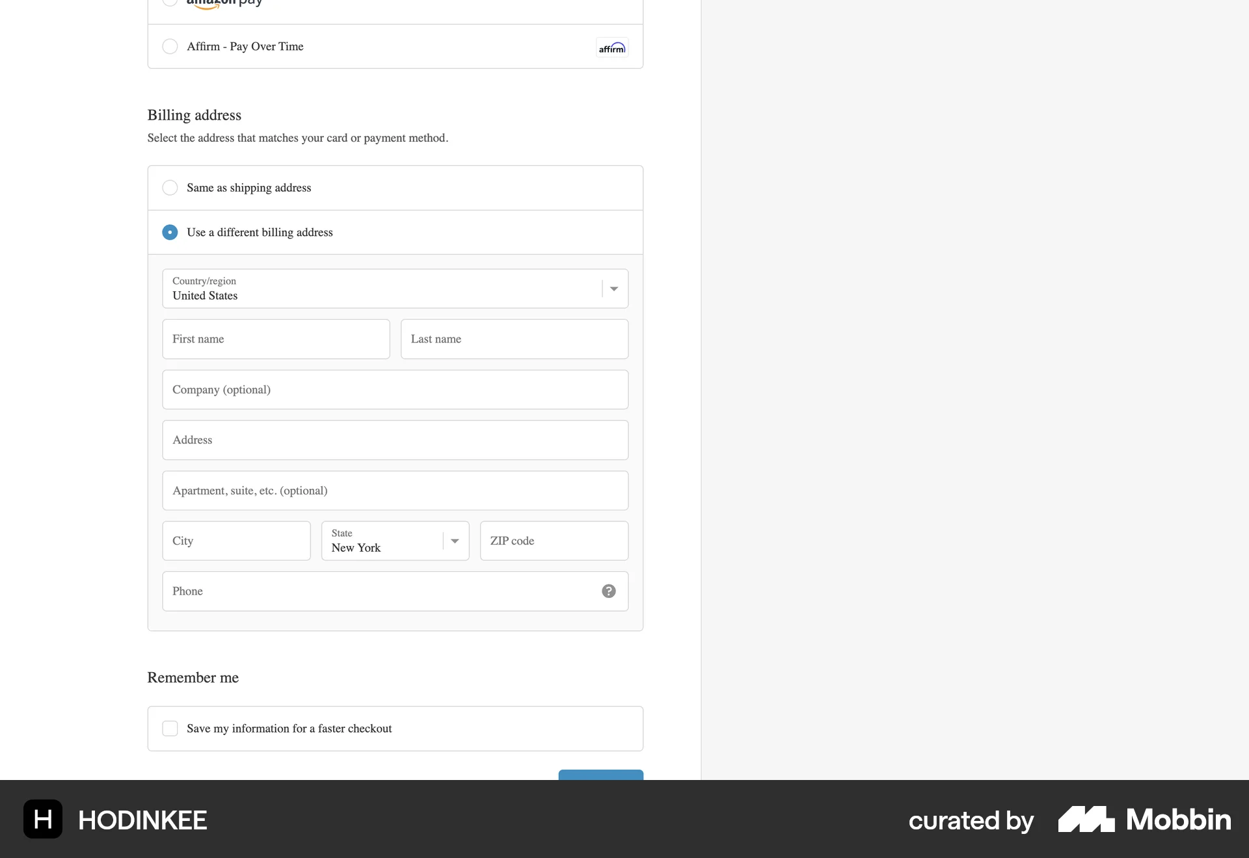Screen dimensions: 1249x858
Task: Click the Last name field
Action: click(515, 339)
